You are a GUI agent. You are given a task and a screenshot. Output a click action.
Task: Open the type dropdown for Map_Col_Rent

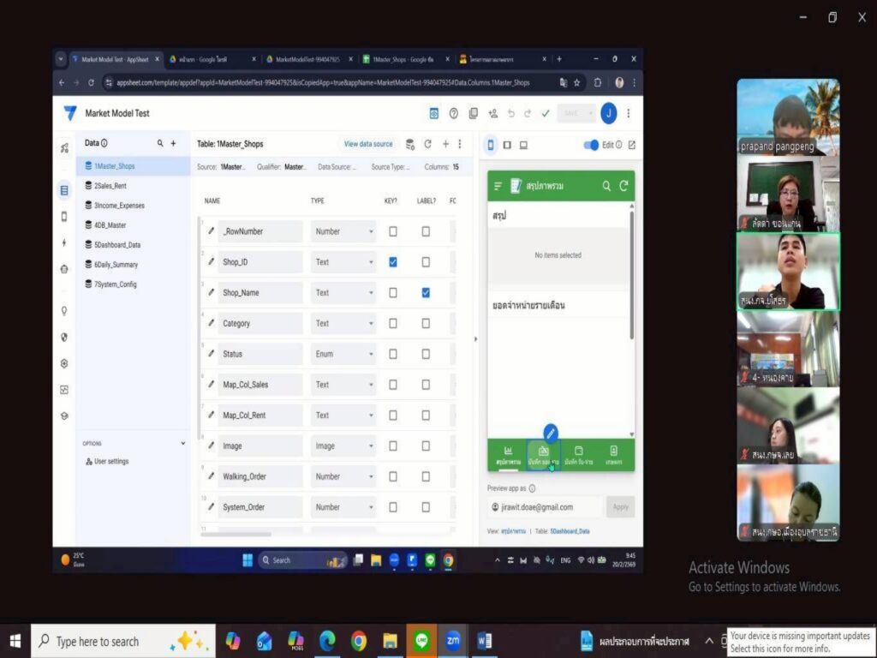[x=343, y=416]
